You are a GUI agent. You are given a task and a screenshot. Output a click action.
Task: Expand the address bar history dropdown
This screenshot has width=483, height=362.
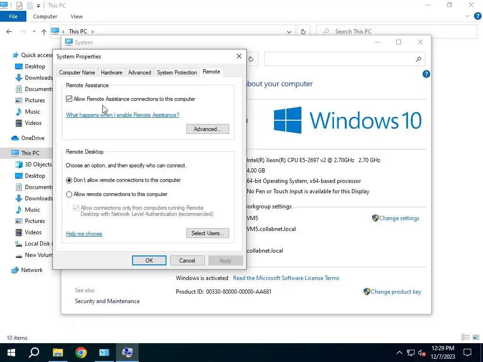click(x=289, y=32)
